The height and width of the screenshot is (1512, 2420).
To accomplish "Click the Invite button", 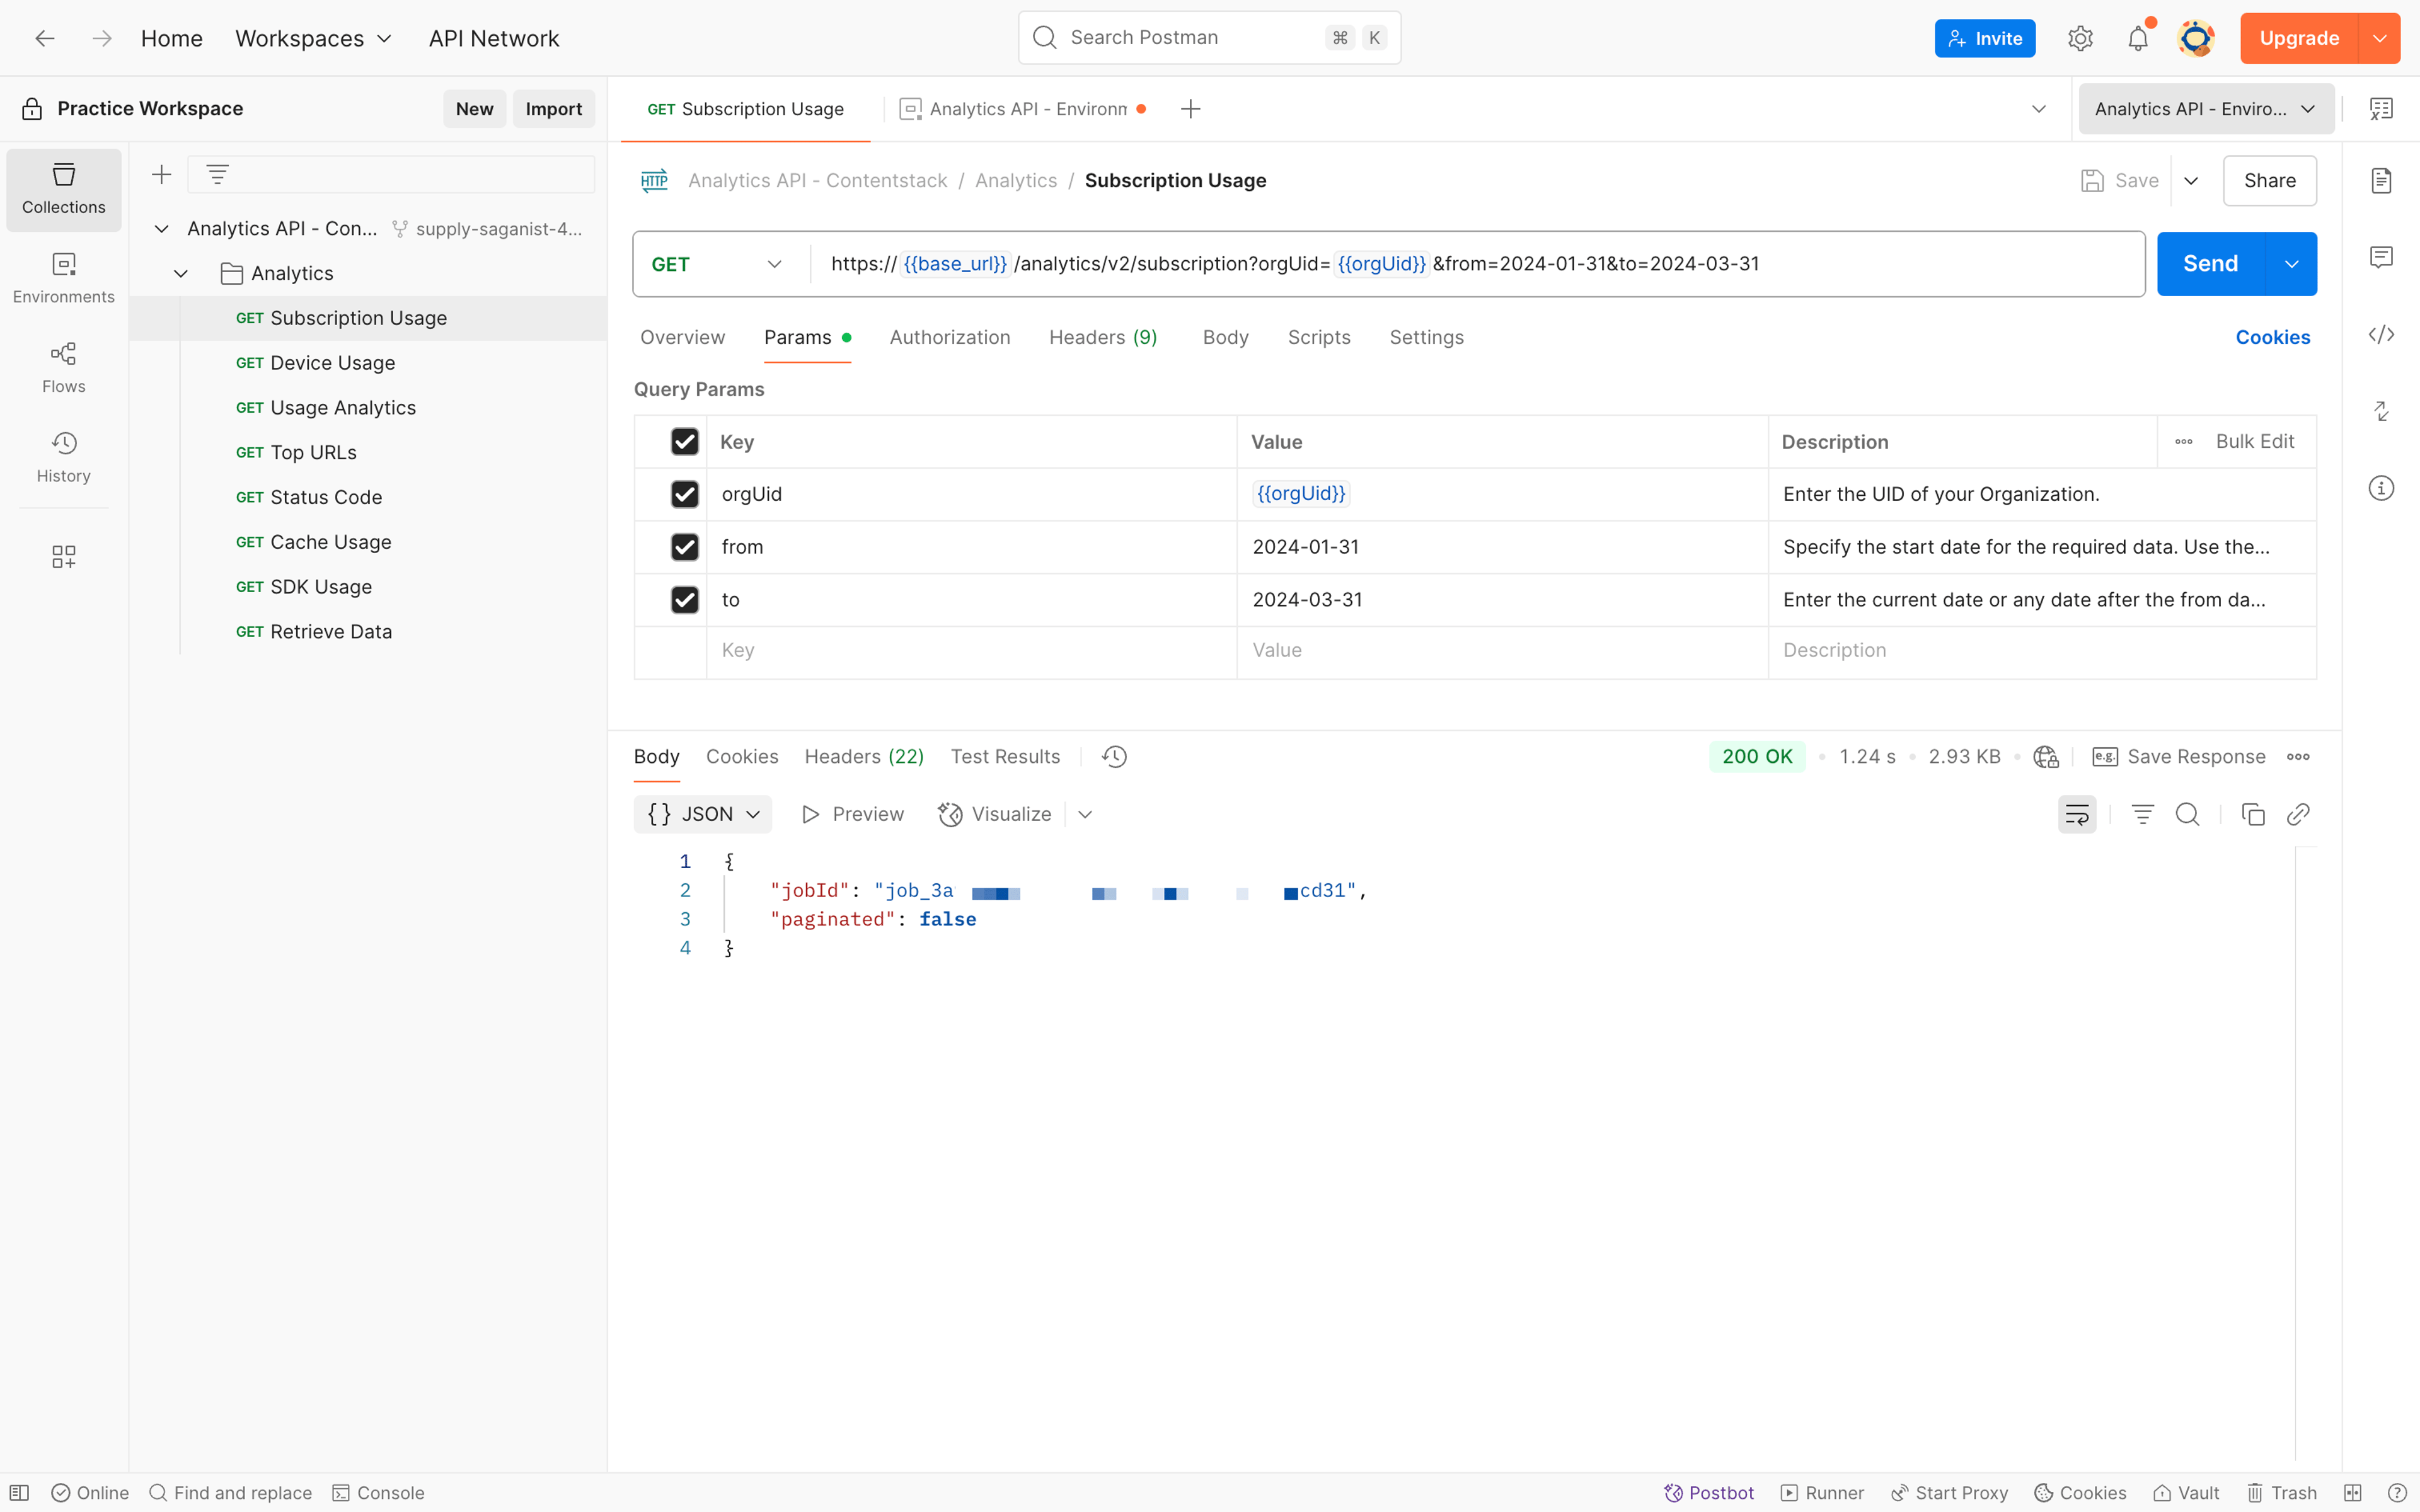I will pyautogui.click(x=1985, y=38).
